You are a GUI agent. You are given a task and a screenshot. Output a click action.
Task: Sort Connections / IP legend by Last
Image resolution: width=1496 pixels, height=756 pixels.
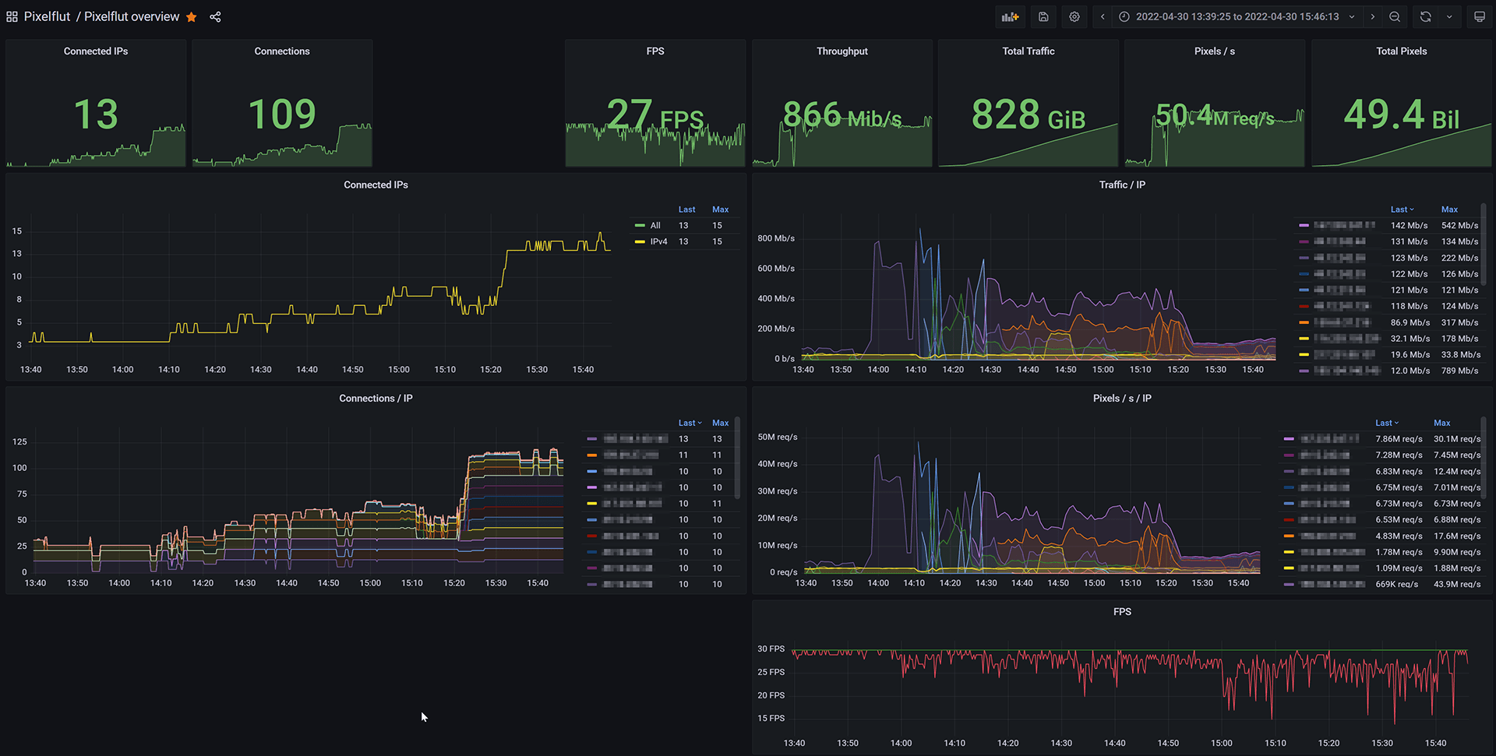(690, 424)
